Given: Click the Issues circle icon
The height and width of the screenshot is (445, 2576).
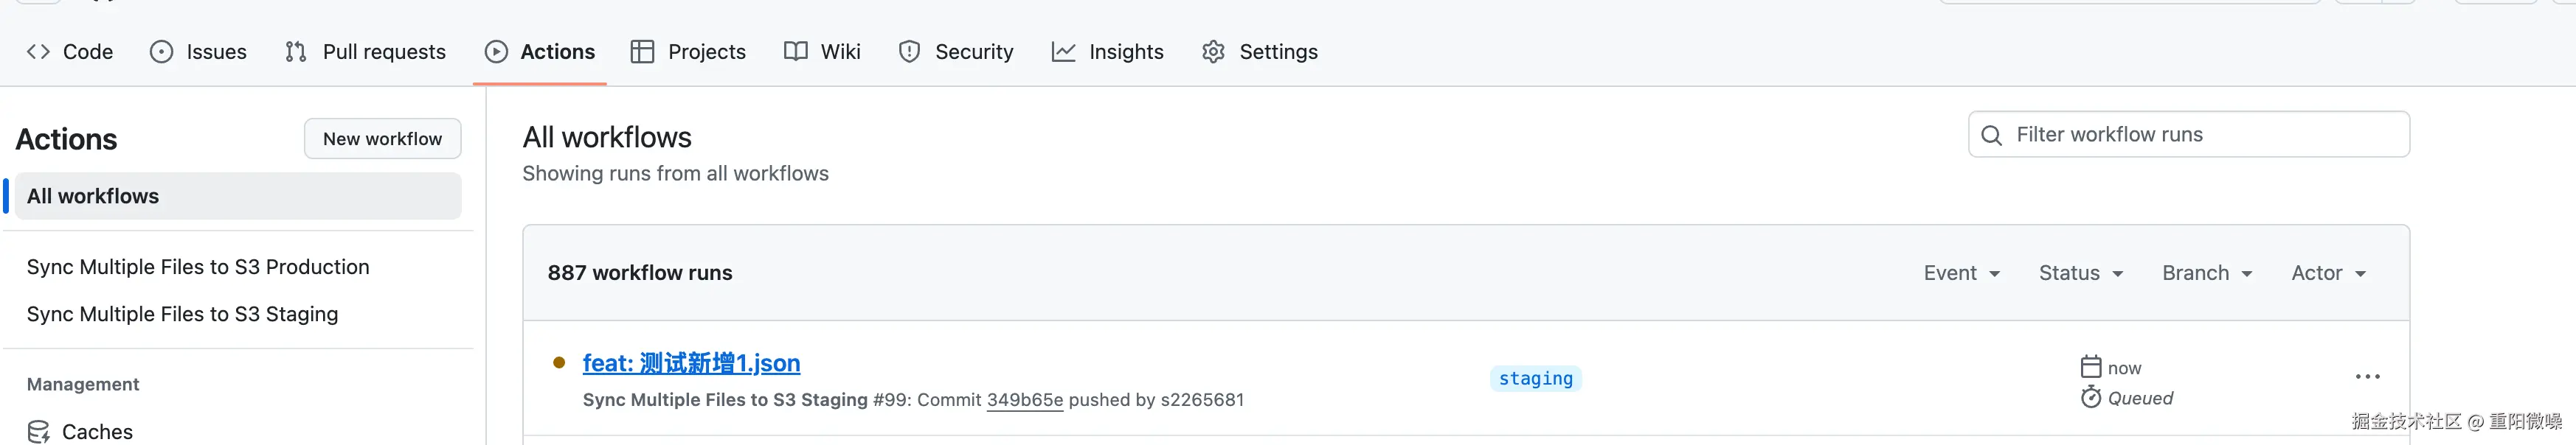Looking at the screenshot, I should coord(161,52).
